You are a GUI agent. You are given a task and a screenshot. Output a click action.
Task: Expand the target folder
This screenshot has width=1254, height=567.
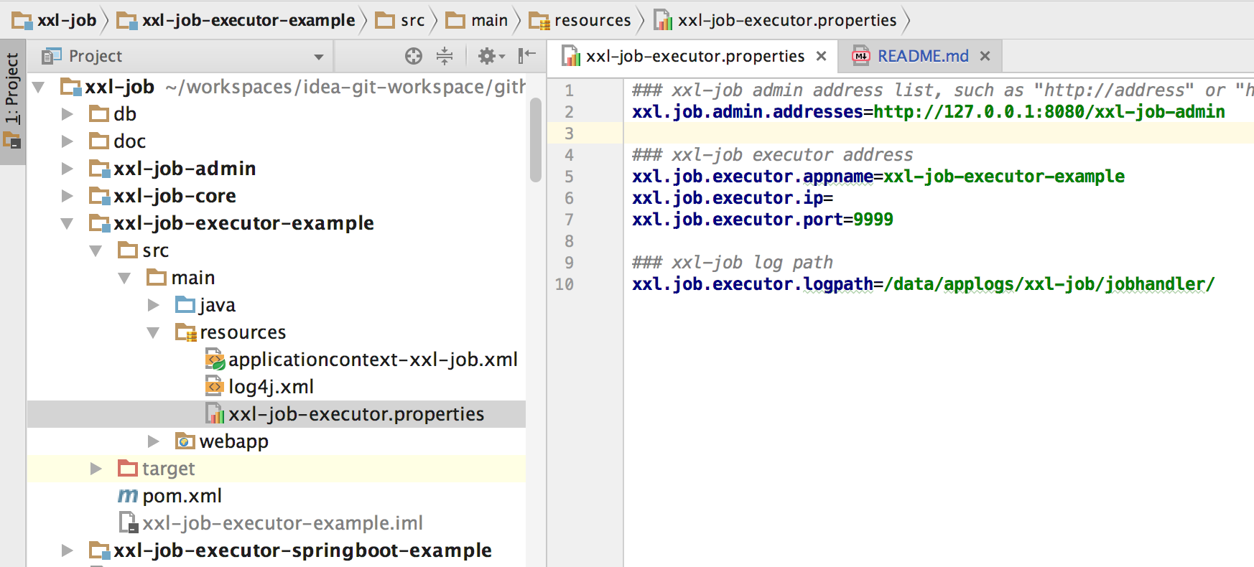[96, 469]
